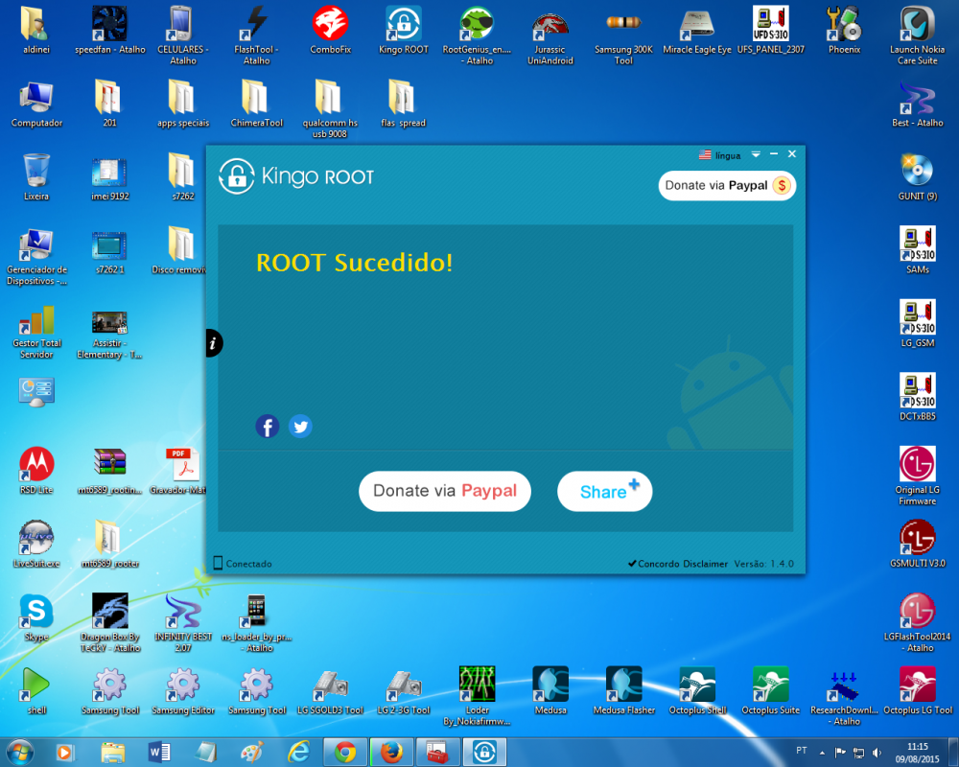Select the Octoplus Suite shortcut

(771, 691)
